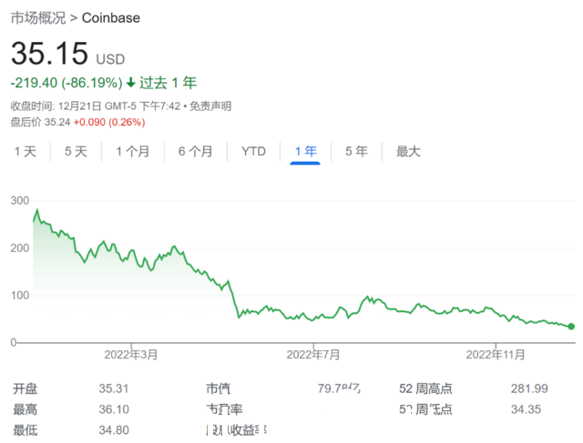
Task: Open the 市场概况 breadcrumb link
Action: coord(38,18)
